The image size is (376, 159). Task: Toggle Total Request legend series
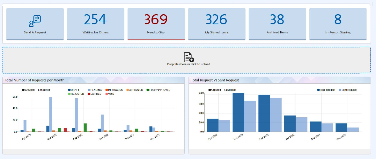click(x=326, y=90)
